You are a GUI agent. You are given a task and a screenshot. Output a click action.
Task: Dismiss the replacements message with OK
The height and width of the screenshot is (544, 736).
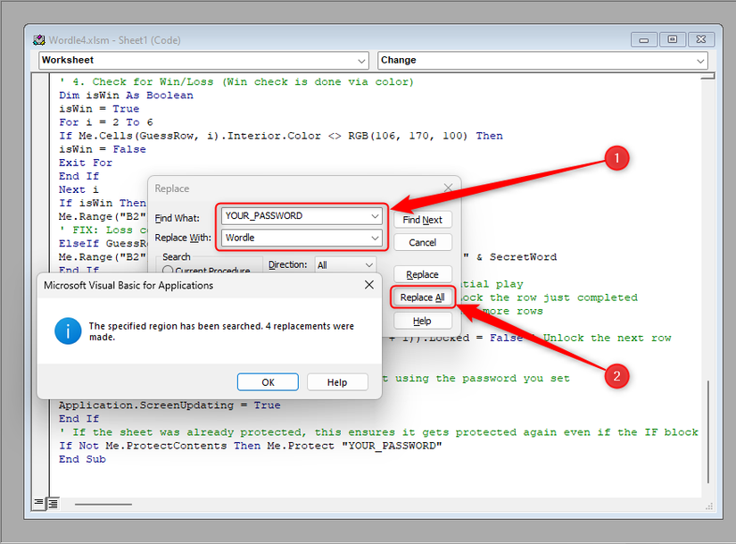tap(268, 381)
